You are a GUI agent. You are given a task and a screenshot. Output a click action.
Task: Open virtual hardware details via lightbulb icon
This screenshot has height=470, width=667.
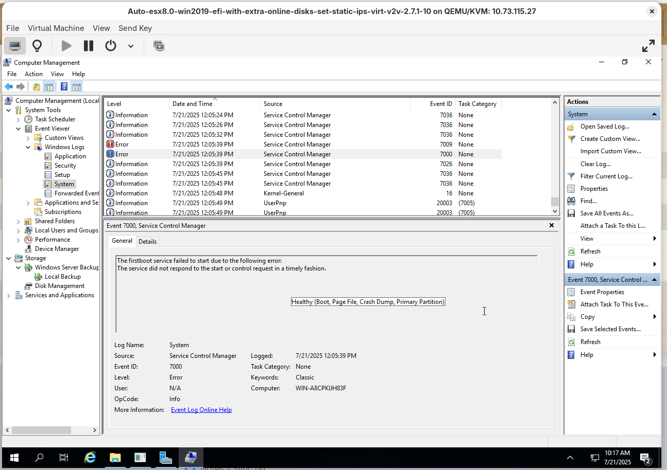pyautogui.click(x=37, y=46)
